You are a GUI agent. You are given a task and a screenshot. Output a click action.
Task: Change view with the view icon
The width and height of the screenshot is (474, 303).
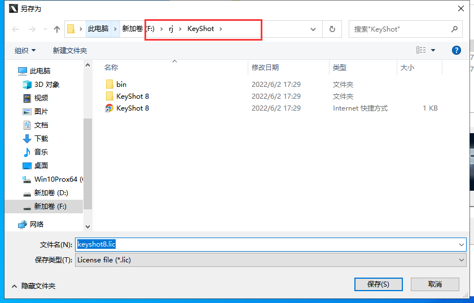point(421,50)
